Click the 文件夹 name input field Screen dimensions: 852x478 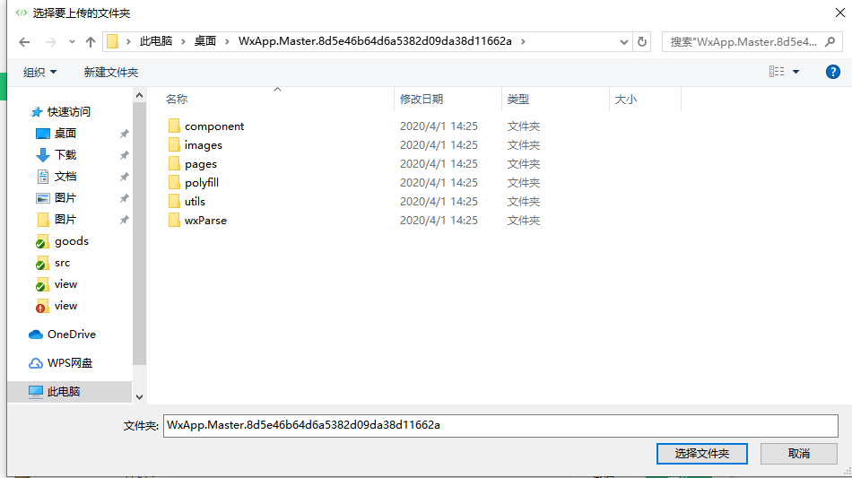click(500, 425)
